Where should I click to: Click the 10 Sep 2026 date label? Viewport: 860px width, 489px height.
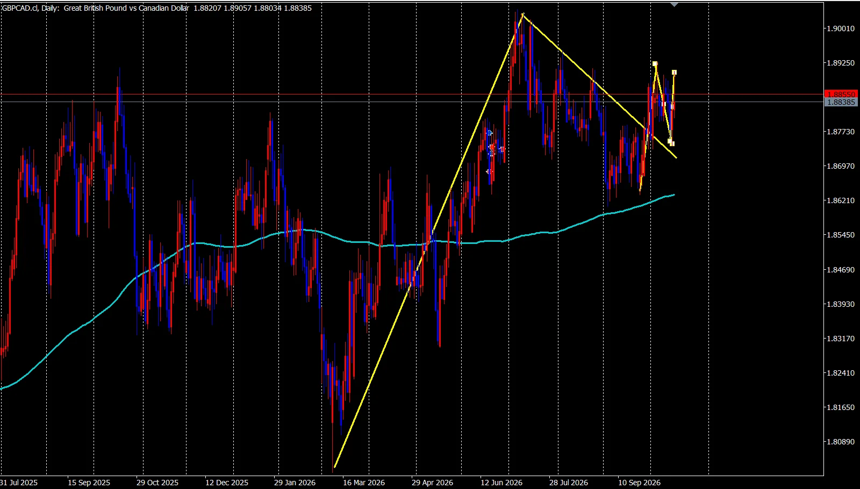pyautogui.click(x=639, y=483)
